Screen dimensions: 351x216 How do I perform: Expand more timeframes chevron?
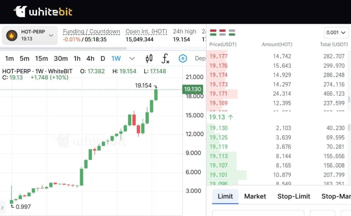pyautogui.click(x=132, y=58)
